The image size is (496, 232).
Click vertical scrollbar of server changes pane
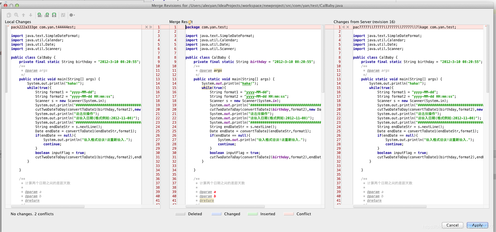(487, 59)
